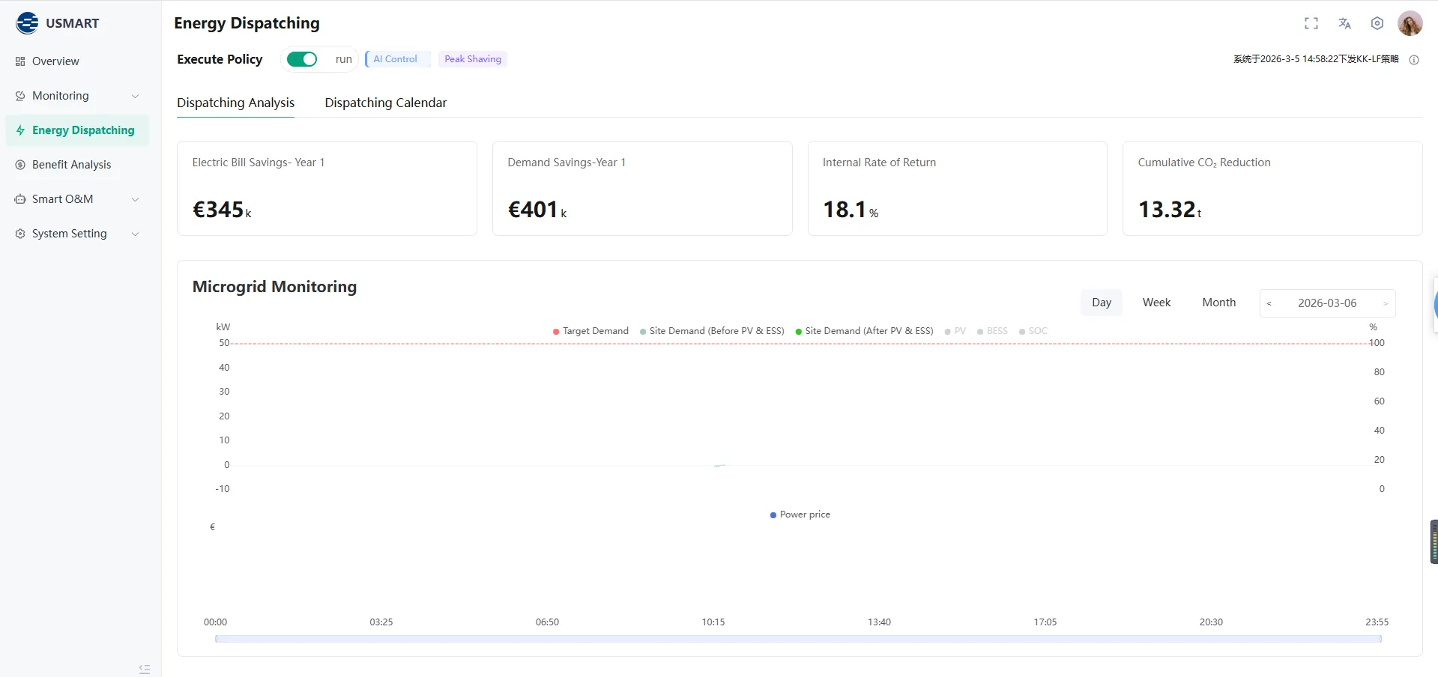
Task: Toggle Target Demand legend series
Action: pyautogui.click(x=590, y=331)
